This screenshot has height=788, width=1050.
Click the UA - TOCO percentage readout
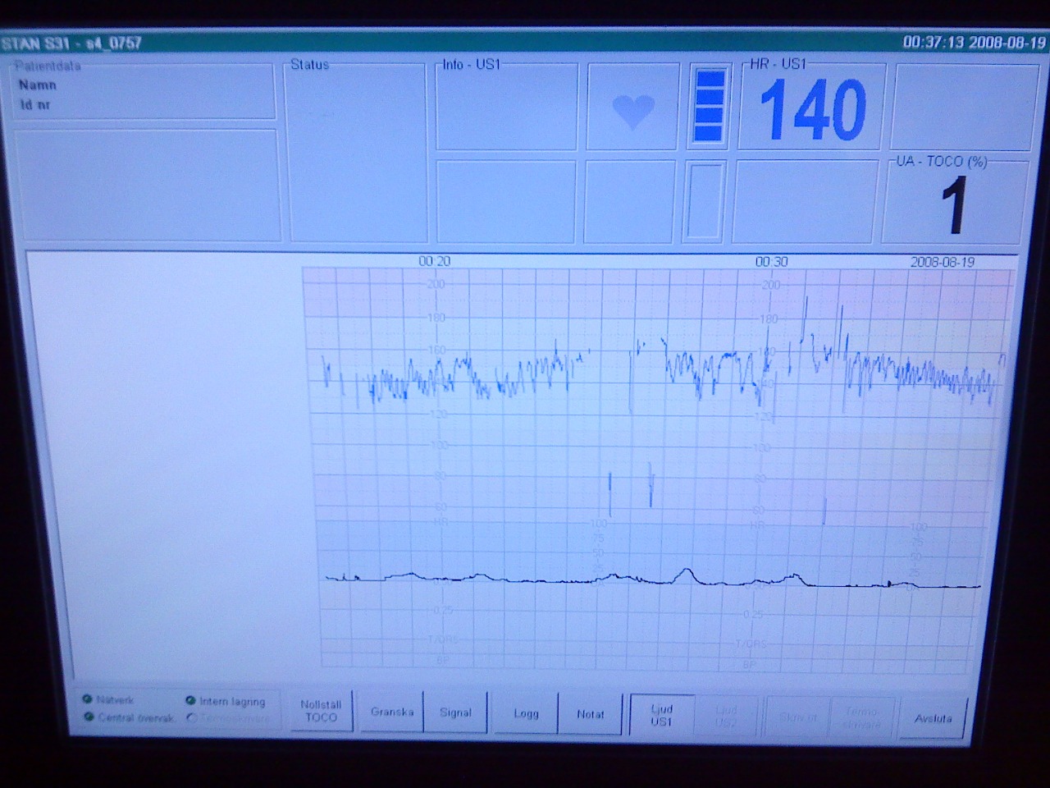pyautogui.click(x=954, y=203)
